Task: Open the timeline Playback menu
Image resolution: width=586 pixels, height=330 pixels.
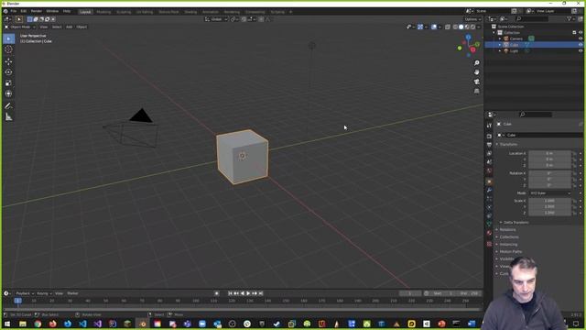Action: pos(25,293)
